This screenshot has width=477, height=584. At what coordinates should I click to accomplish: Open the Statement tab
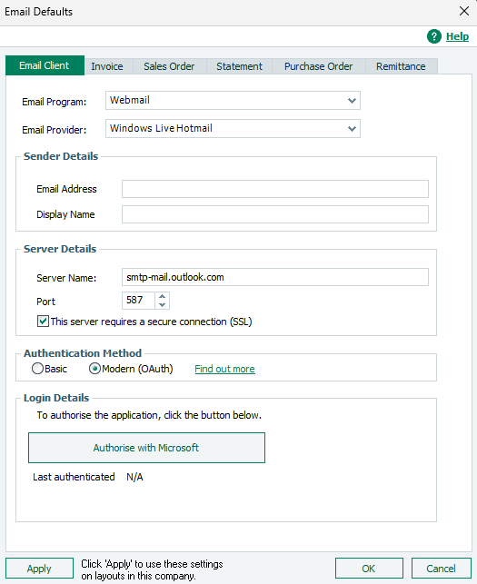point(239,66)
